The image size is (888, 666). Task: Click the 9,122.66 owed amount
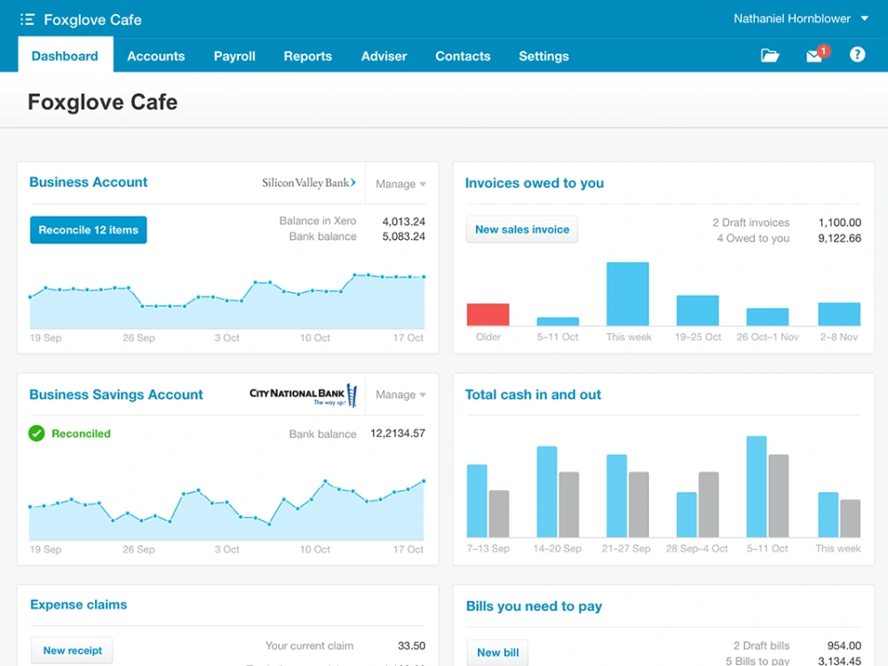(x=839, y=238)
